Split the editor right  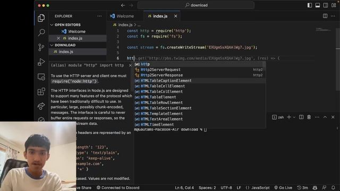pos(325,16)
